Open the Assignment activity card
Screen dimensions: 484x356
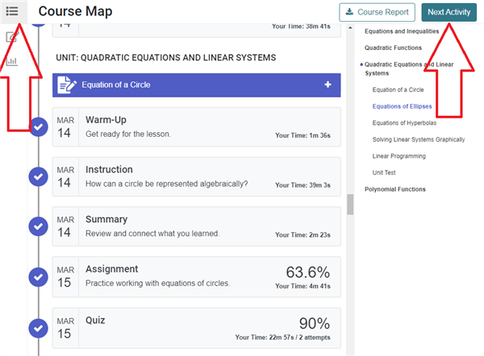(197, 277)
